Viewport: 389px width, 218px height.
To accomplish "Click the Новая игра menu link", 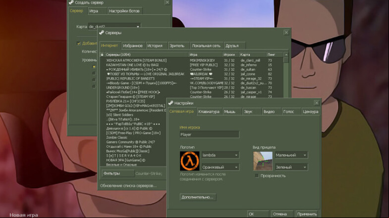I will pos(24,215).
